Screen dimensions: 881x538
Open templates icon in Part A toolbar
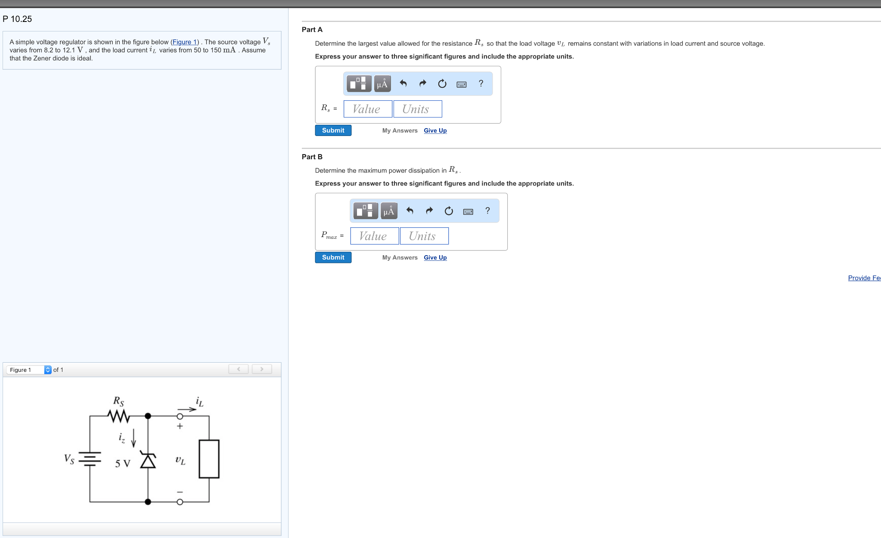359,83
